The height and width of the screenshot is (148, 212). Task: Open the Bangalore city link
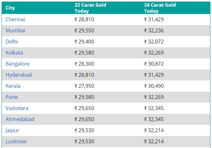coord(18,64)
